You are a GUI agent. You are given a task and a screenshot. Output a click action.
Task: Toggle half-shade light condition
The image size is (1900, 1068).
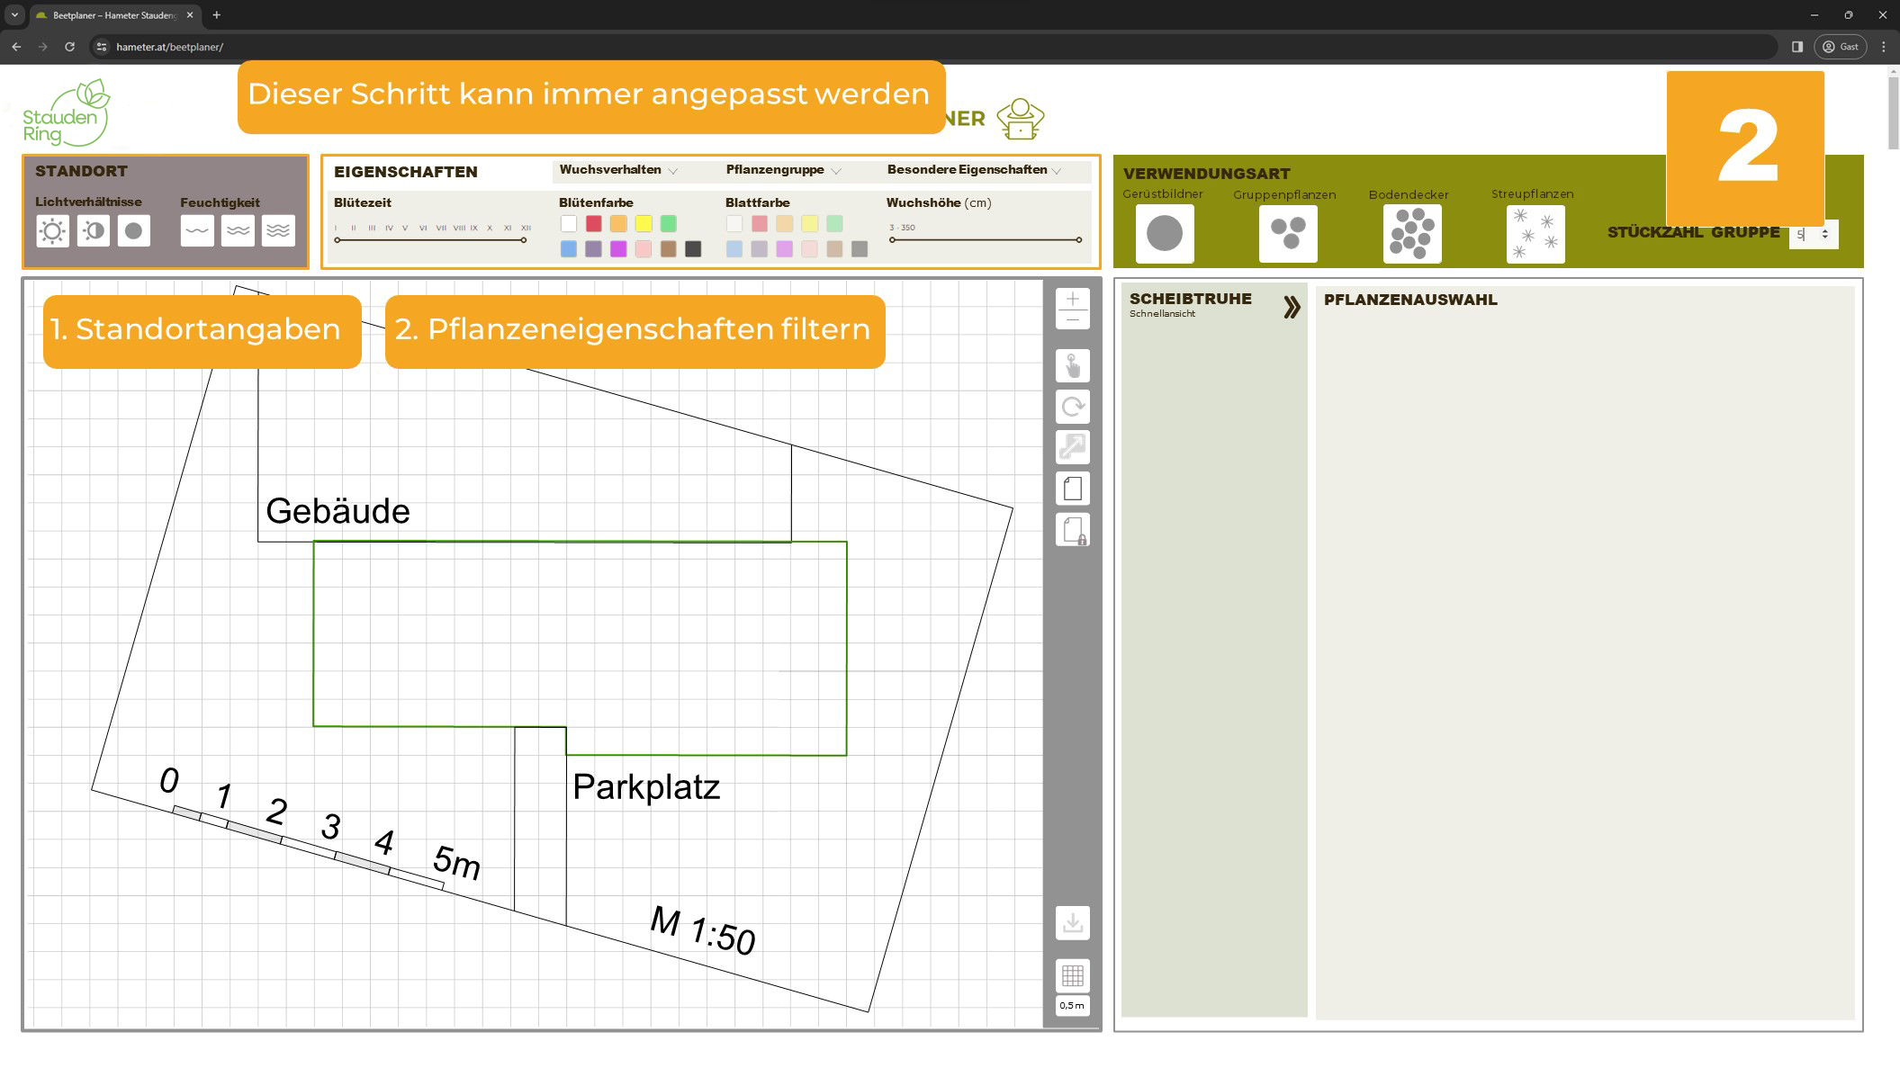pyautogui.click(x=93, y=231)
